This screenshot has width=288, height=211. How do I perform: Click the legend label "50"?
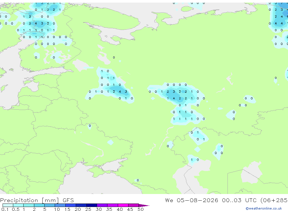click(x=141, y=209)
